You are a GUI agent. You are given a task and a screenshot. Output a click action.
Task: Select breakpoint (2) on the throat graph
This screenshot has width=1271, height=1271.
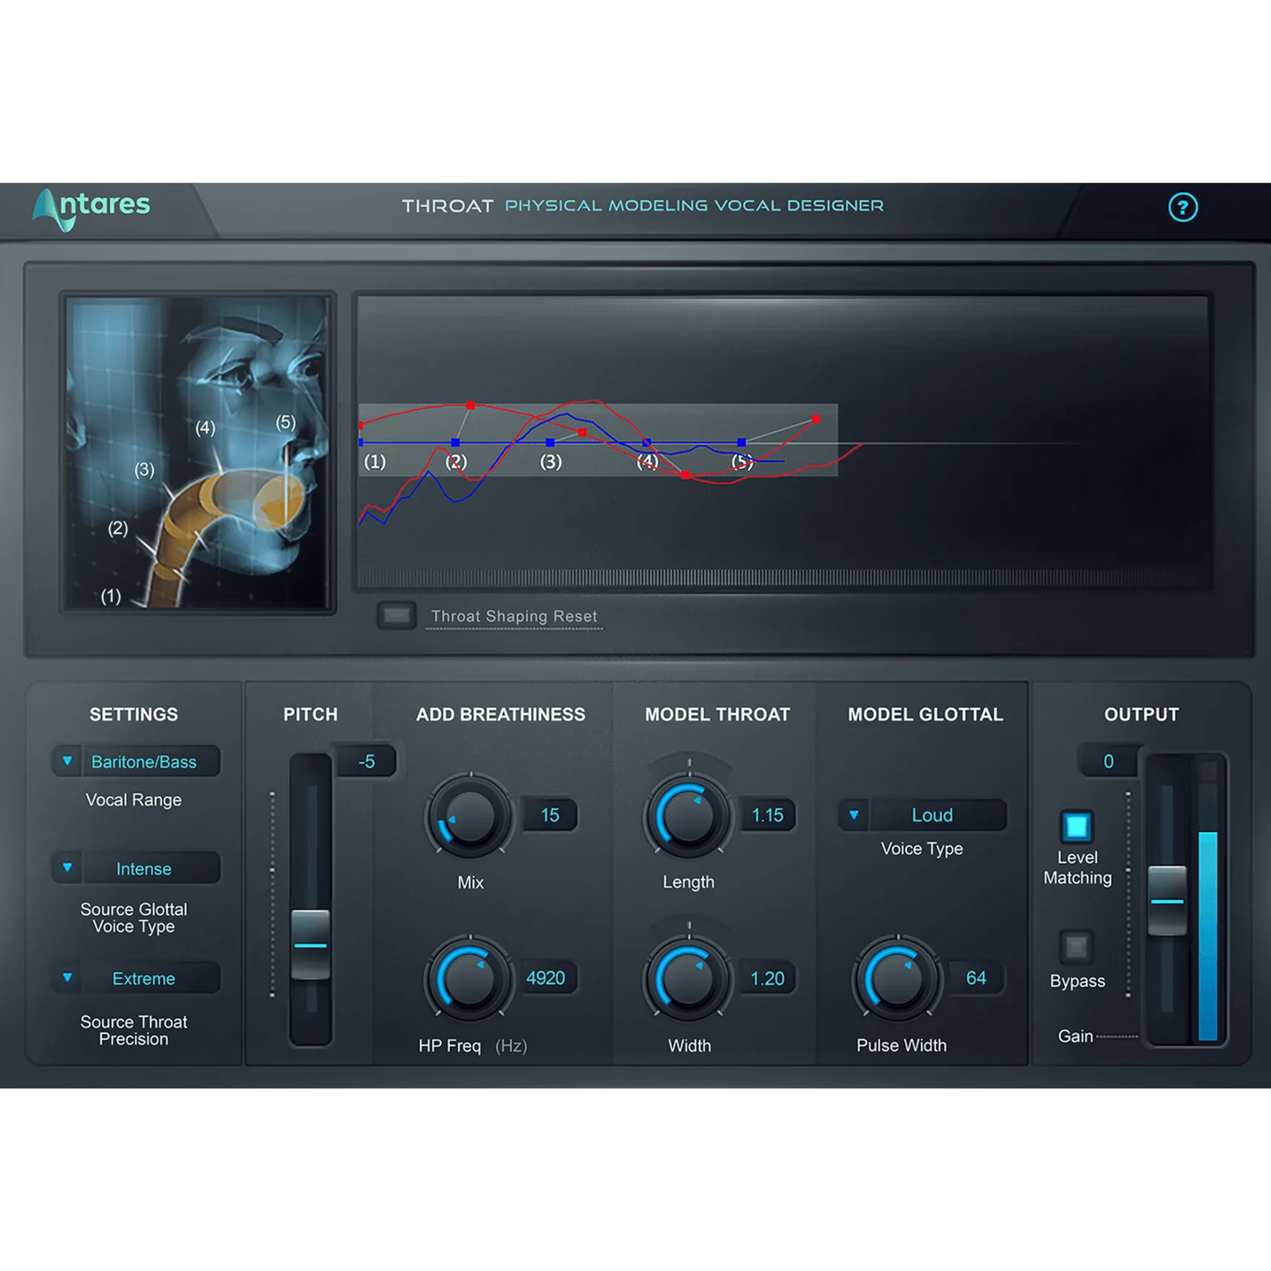pyautogui.click(x=457, y=442)
